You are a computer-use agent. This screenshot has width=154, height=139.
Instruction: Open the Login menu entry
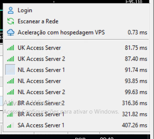[x=77, y=10]
